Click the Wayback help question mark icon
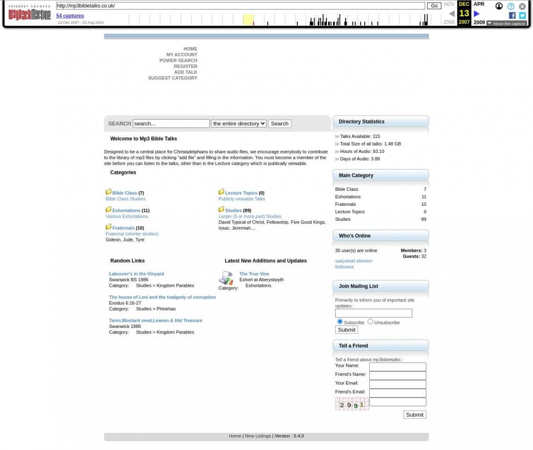 pos(511,6)
